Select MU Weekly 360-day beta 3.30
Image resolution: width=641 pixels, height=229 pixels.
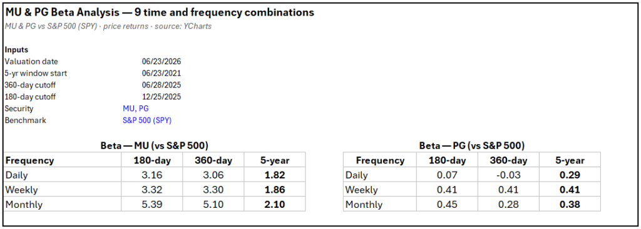[213, 190]
